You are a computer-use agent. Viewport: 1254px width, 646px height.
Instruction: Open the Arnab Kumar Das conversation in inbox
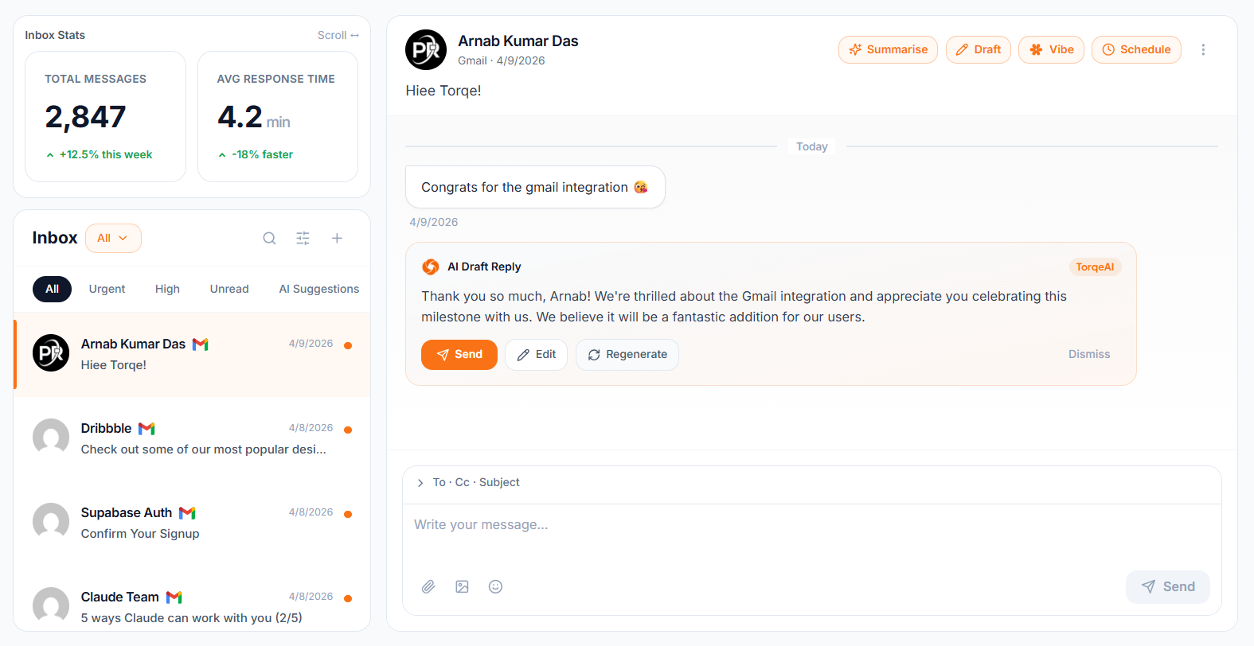(192, 355)
